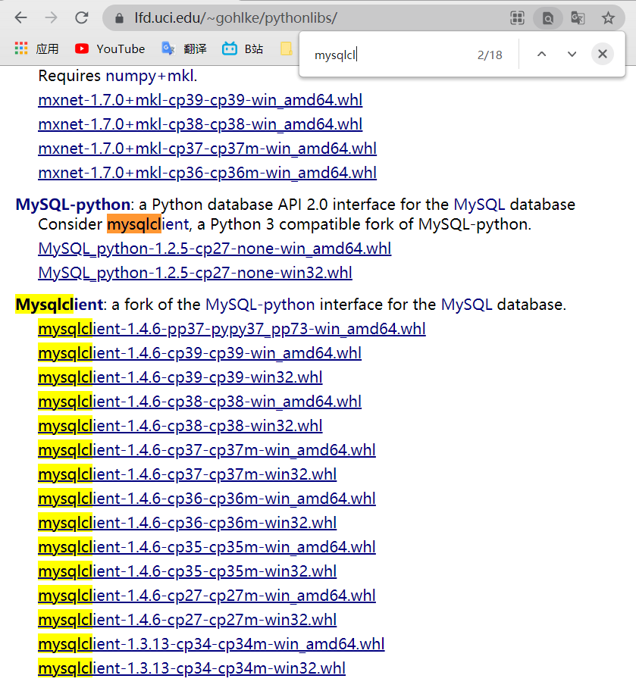
Task: Download mxnet-1.7.0+mkl cp39 win_amd64 wheel
Action: pyautogui.click(x=200, y=100)
